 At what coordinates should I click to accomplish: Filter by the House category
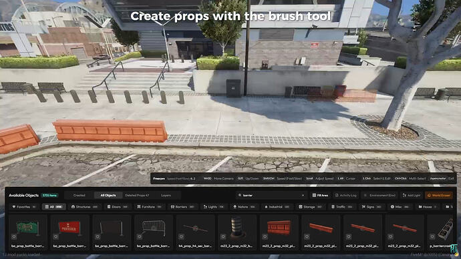coord(428,207)
